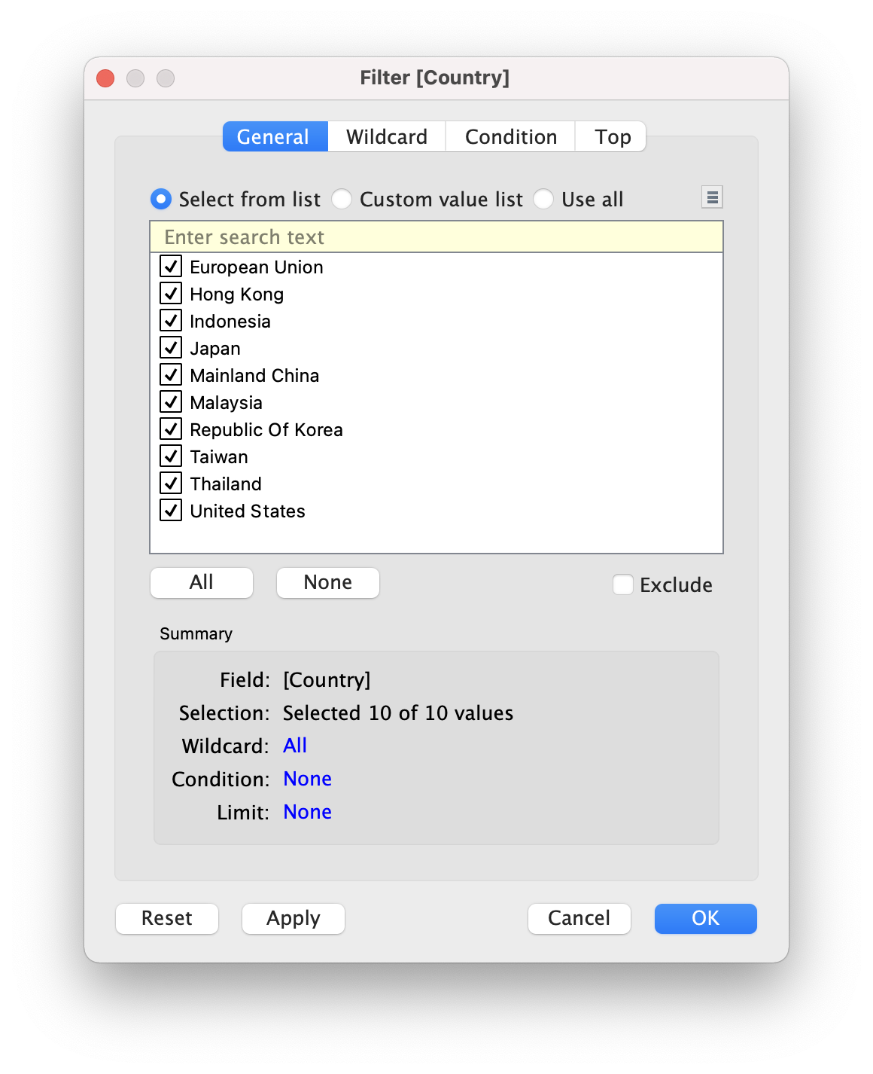
Task: Reset the filter settings
Action: pos(167,919)
